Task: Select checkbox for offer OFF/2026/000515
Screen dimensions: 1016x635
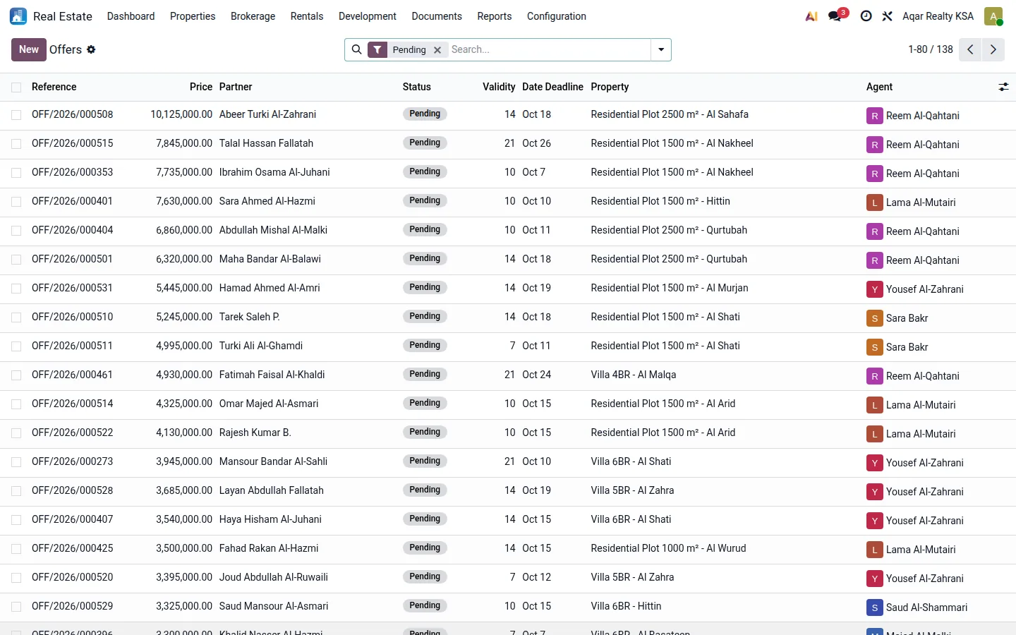Action: (x=16, y=144)
